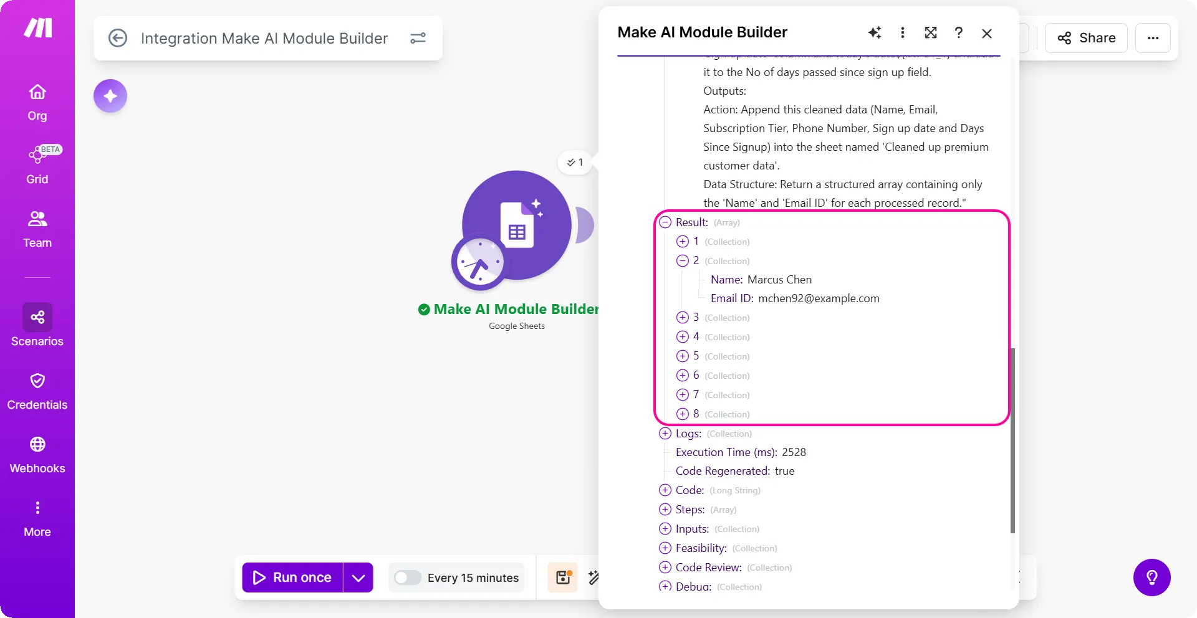1197x618 pixels.
Task: Open the panel's three-dot options menu
Action: 903,32
